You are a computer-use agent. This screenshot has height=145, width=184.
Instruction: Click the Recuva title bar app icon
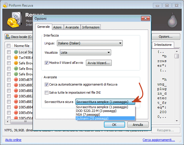tap(5, 5)
